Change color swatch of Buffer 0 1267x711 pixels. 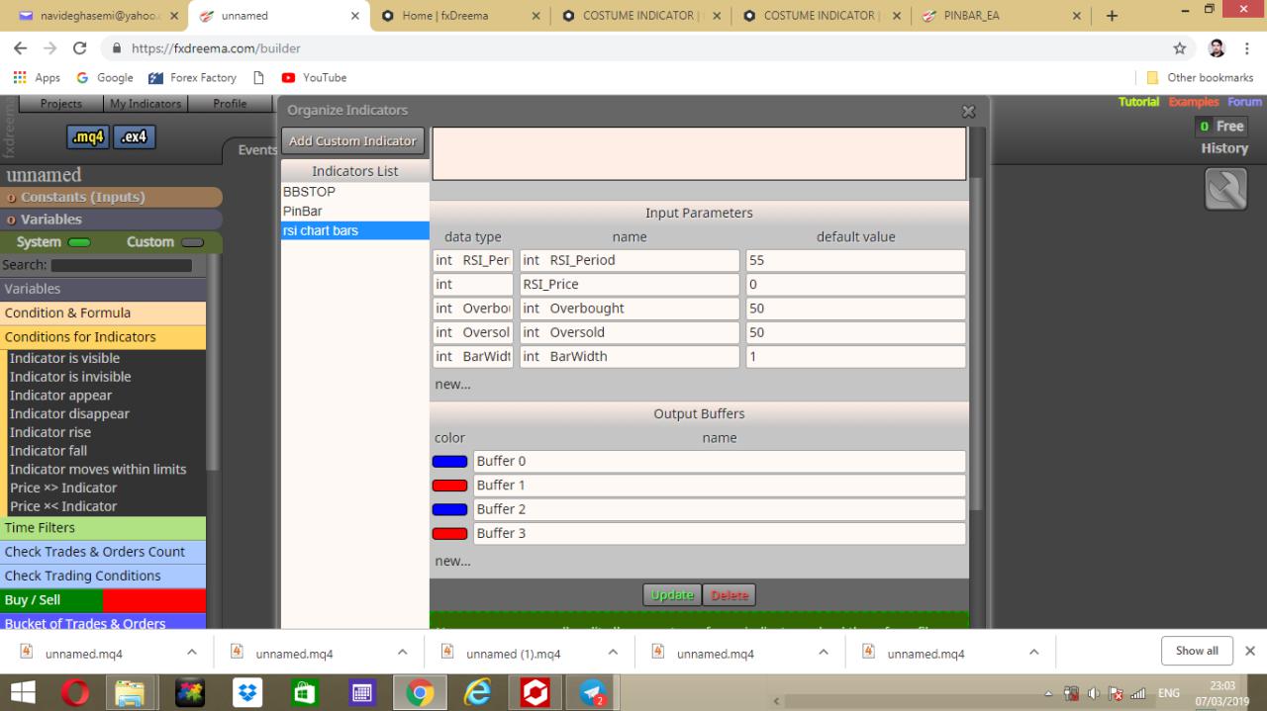click(449, 462)
